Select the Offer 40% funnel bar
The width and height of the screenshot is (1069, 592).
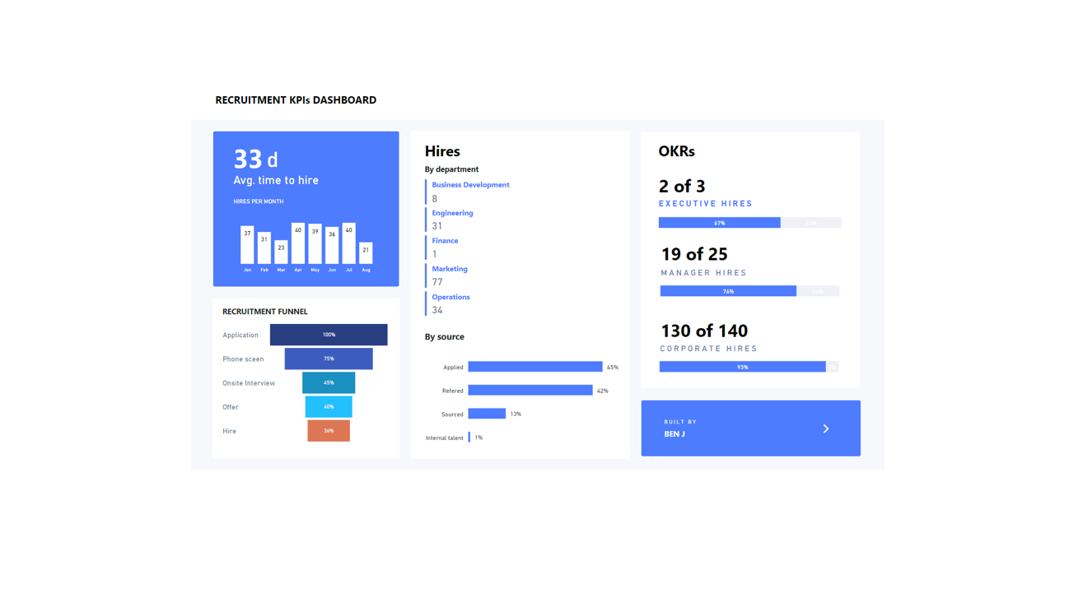(x=329, y=406)
